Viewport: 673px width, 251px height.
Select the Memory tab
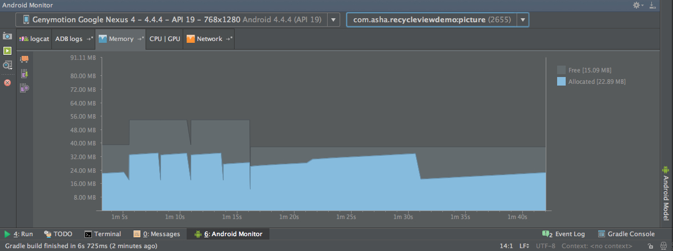click(121, 39)
